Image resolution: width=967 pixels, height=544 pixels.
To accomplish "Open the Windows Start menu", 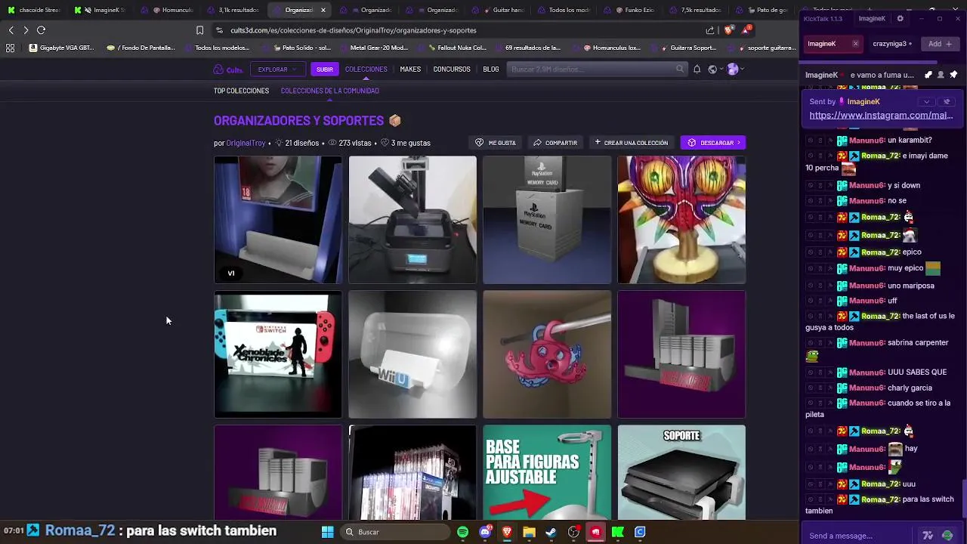I will tap(327, 532).
